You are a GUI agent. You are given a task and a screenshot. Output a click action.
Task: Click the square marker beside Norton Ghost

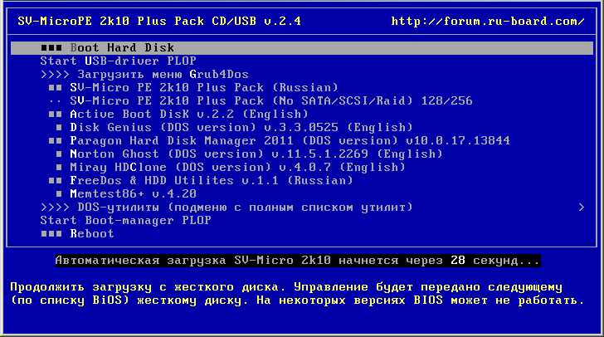[59, 154]
